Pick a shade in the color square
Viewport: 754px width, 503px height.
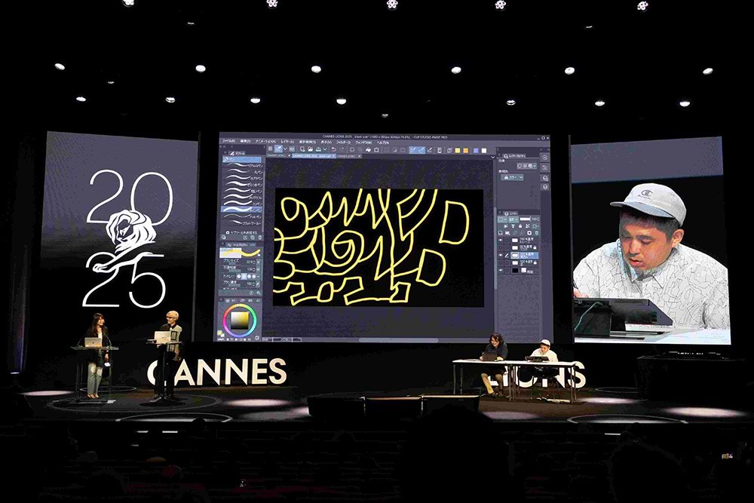238,319
